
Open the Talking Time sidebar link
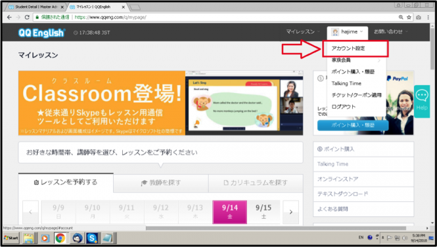pyautogui.click(x=363, y=164)
